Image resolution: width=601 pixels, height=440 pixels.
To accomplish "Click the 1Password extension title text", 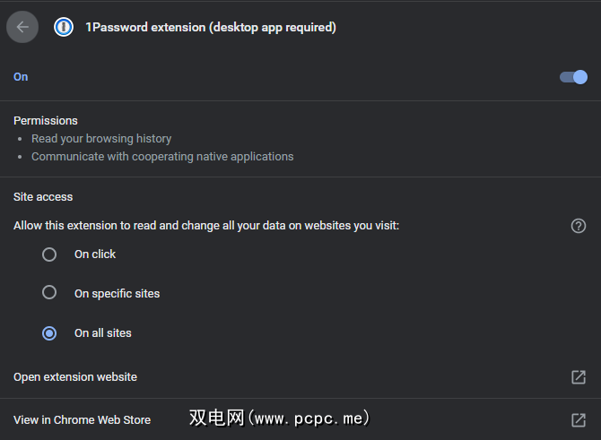I will click(211, 27).
